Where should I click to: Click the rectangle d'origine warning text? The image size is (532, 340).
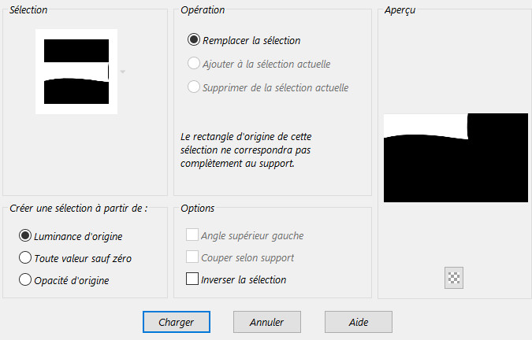point(246,150)
